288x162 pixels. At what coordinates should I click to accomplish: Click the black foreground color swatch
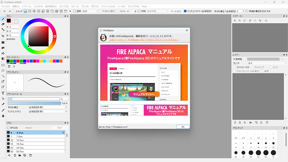(9, 21)
